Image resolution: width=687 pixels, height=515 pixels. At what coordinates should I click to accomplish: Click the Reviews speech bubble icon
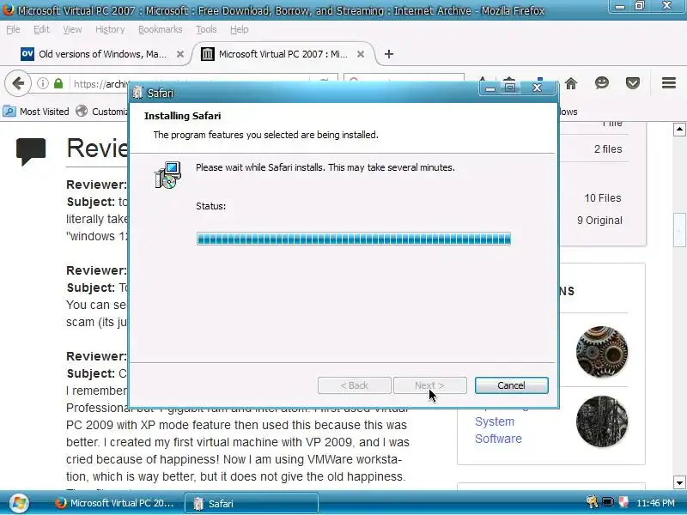tap(31, 152)
